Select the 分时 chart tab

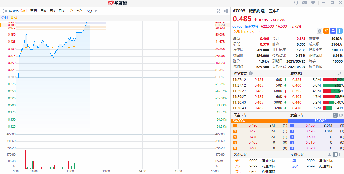[x=23, y=11]
